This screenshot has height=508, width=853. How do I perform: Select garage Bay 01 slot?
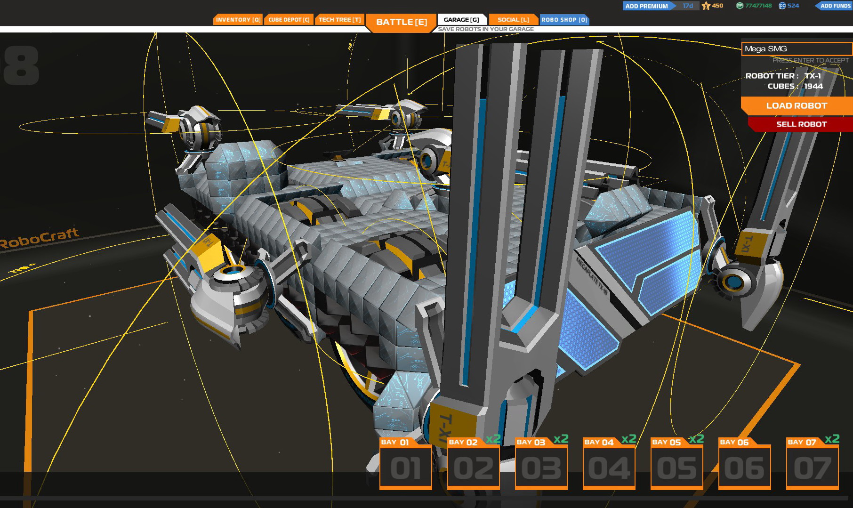406,464
